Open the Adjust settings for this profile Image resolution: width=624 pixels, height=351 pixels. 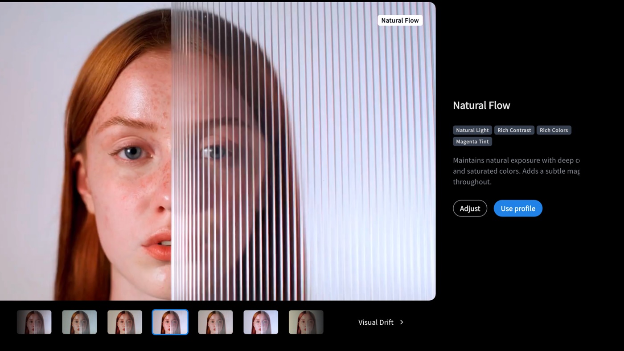pyautogui.click(x=470, y=208)
